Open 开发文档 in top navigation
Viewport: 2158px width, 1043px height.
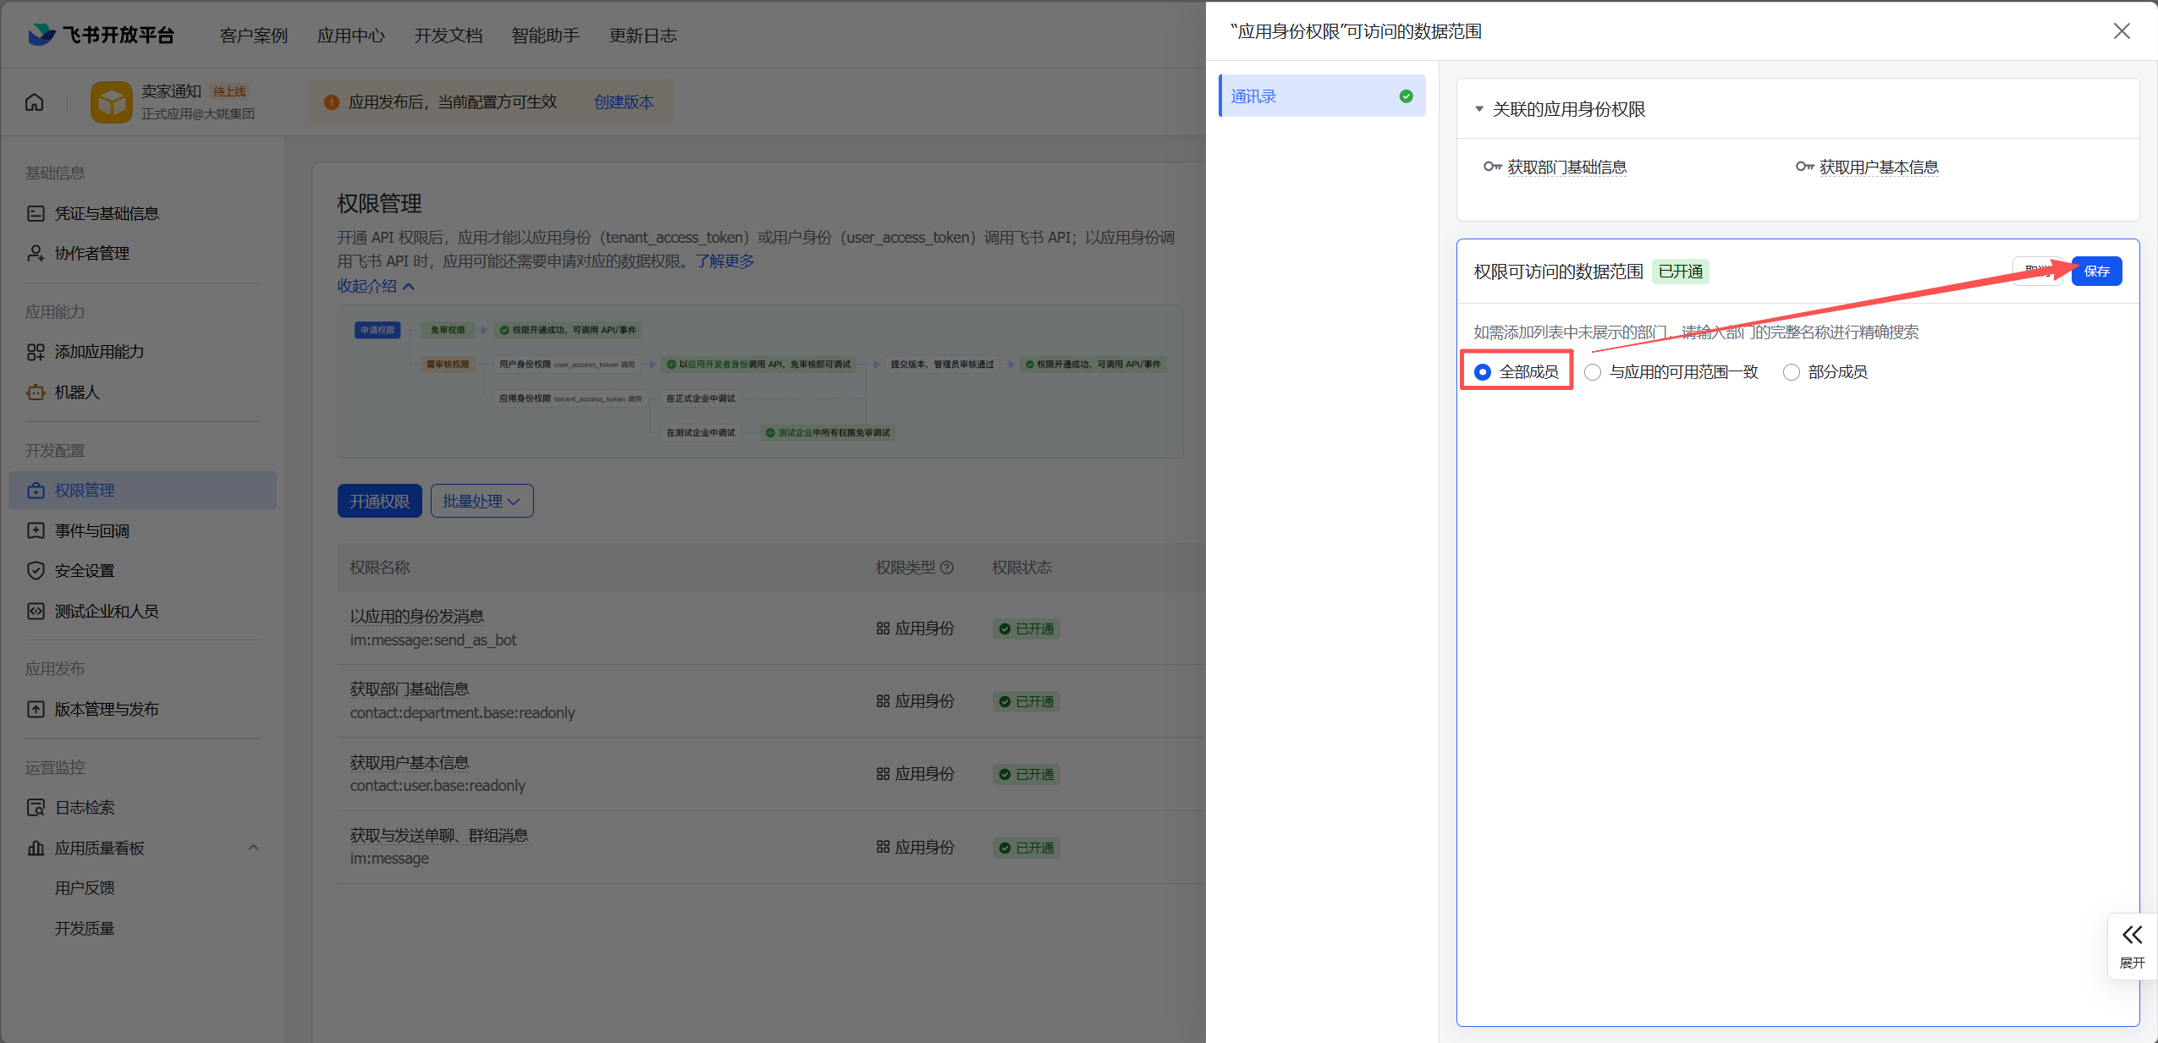pos(448,36)
